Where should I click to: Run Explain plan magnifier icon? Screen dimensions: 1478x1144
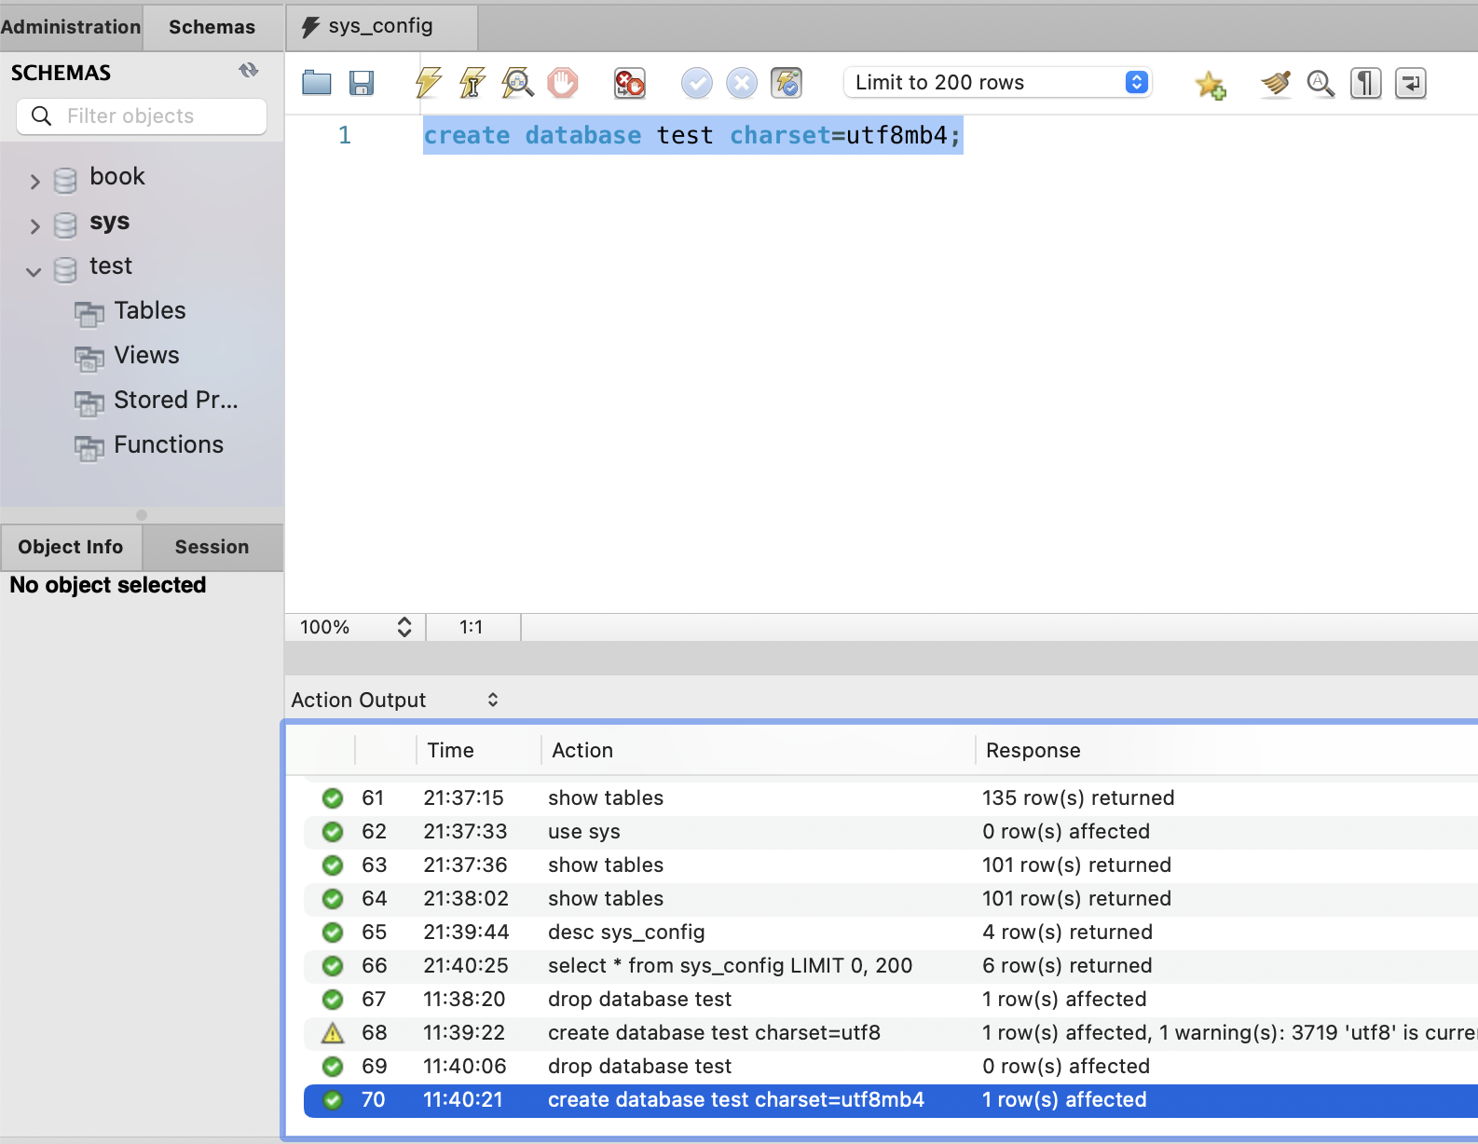pyautogui.click(x=517, y=83)
